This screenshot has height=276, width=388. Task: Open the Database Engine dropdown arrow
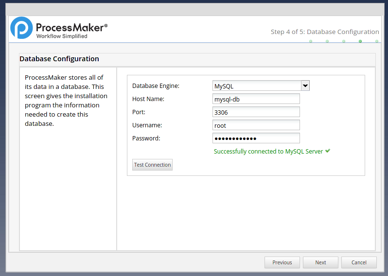tap(305, 86)
